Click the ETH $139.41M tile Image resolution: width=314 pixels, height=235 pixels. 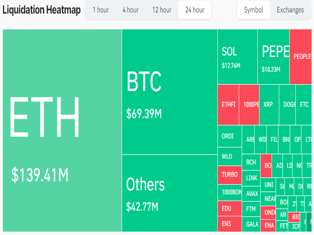click(62, 130)
